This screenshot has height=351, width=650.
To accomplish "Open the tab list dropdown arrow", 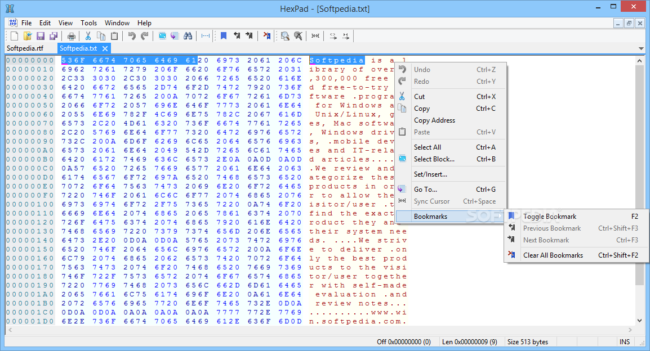I will click(642, 48).
